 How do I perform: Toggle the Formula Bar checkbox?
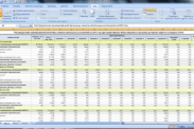click(69, 11)
